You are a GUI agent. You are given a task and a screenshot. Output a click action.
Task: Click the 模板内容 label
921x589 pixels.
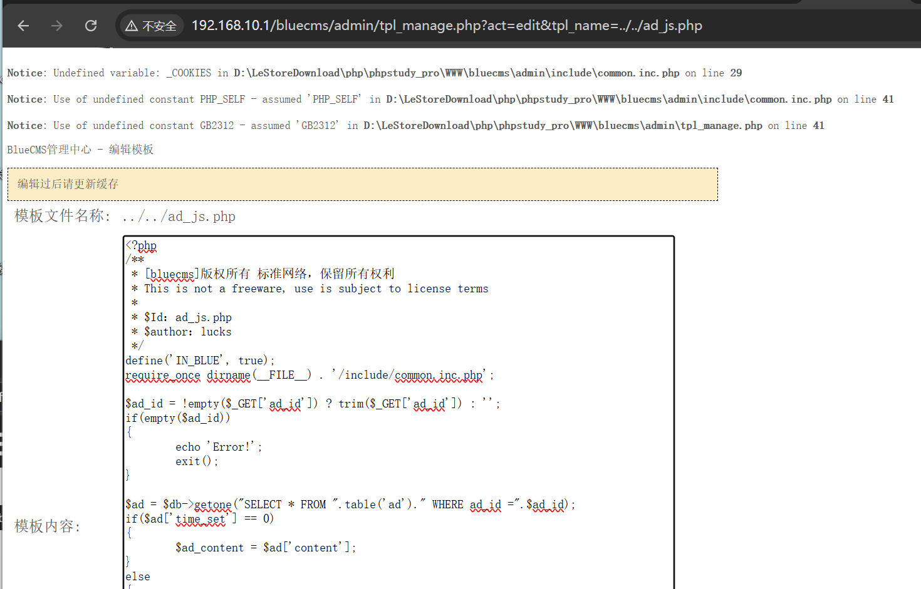click(x=48, y=526)
